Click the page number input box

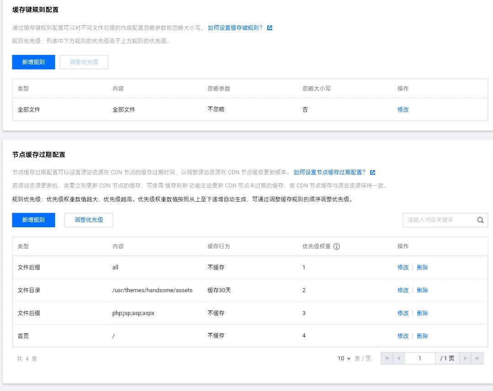(x=419, y=359)
